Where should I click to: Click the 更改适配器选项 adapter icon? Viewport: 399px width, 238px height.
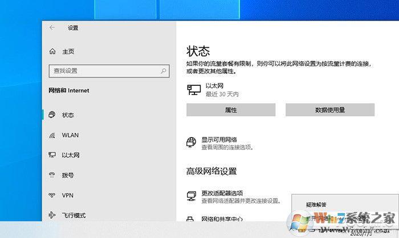(x=192, y=196)
